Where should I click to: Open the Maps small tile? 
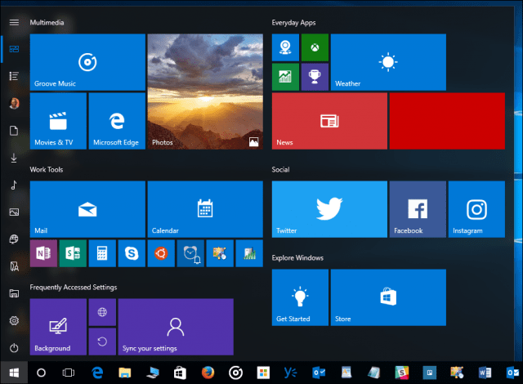pyautogui.click(x=285, y=47)
